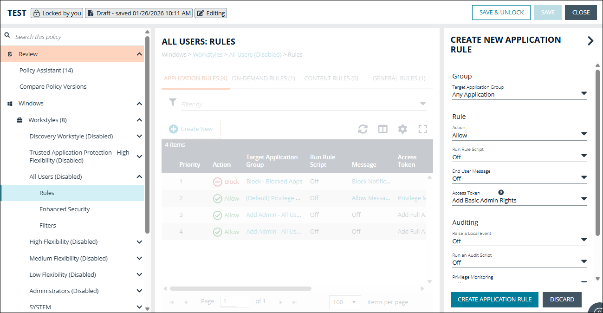Select the search magnifier in the policy sidebar
Viewport: 603px width, 313px height.
click(6, 35)
